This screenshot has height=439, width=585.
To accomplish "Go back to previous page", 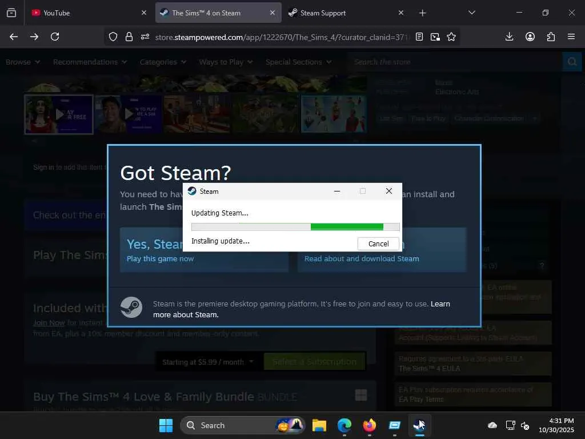I will (x=14, y=37).
